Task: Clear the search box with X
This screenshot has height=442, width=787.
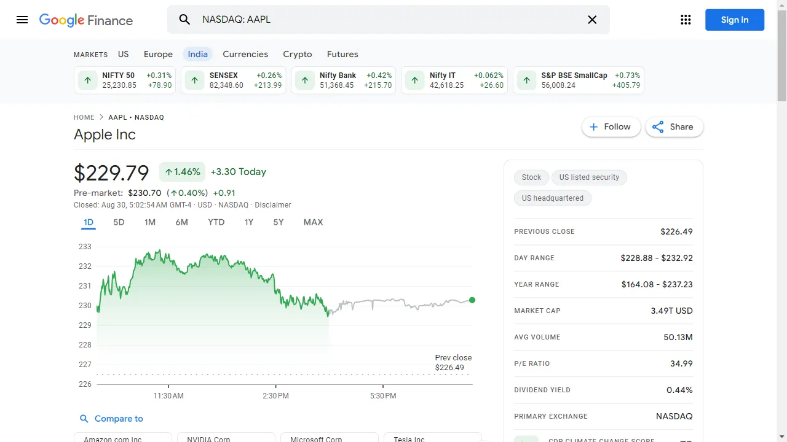Action: [x=592, y=20]
